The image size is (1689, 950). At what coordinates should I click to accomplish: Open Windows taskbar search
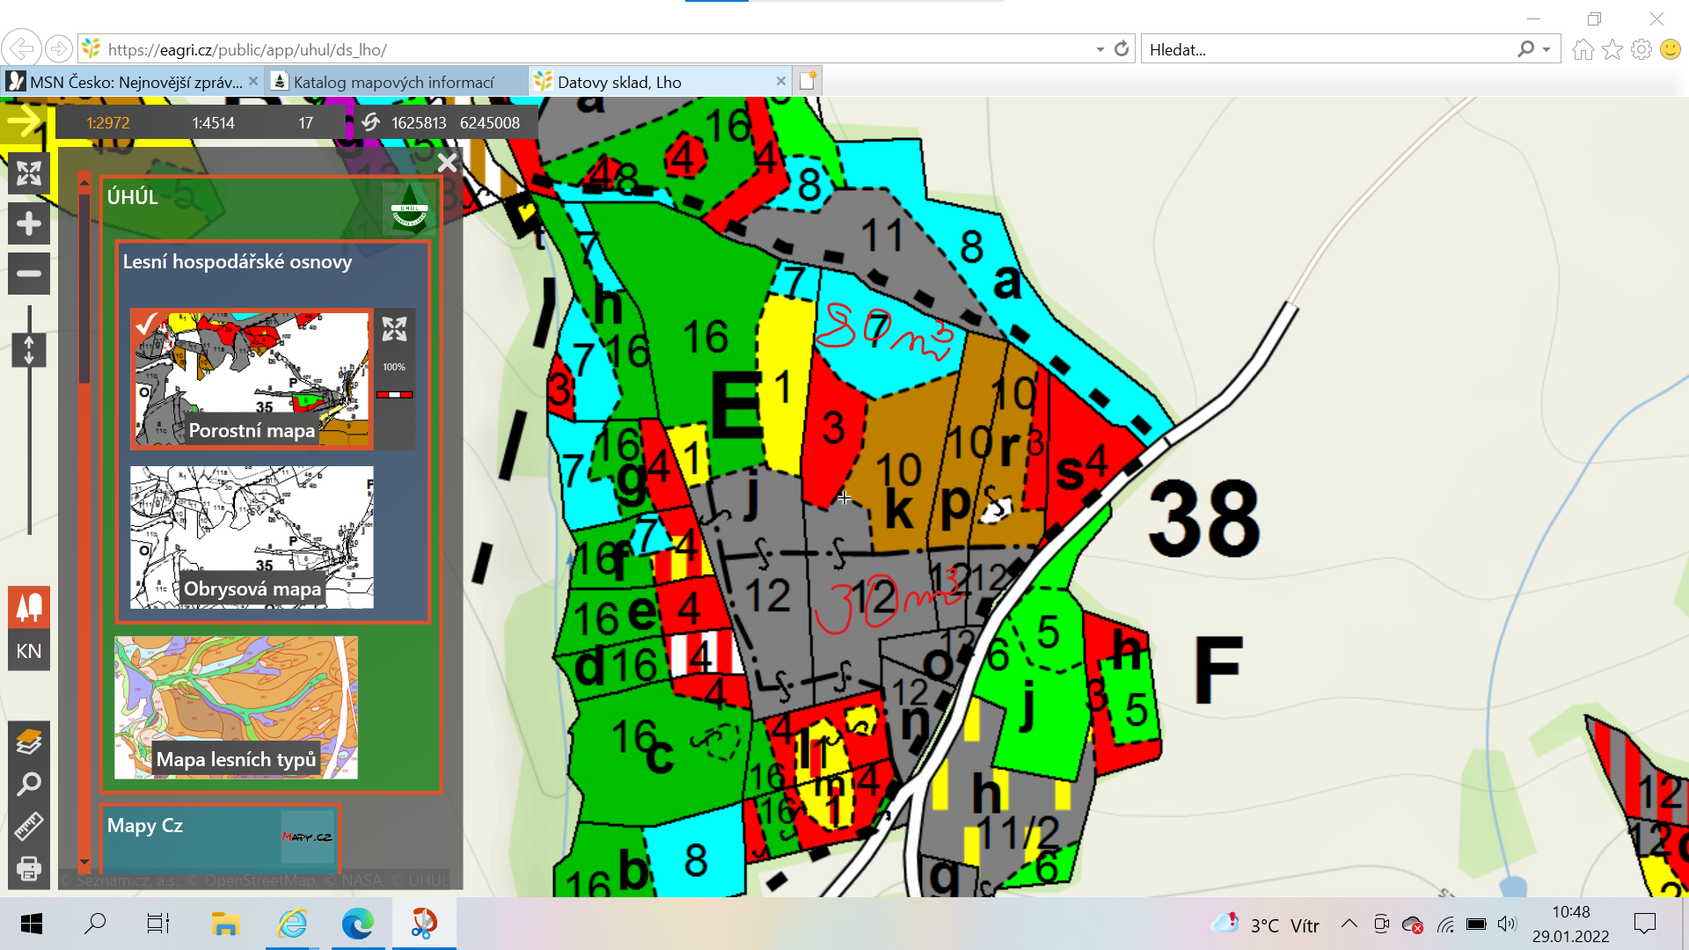(x=94, y=924)
